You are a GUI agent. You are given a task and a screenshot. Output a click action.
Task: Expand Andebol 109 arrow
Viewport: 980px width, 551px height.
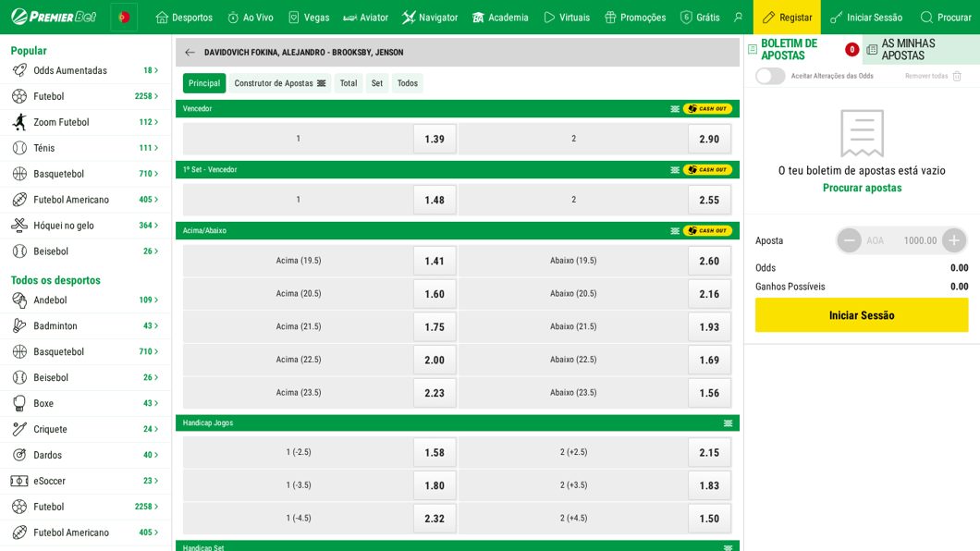coord(156,300)
